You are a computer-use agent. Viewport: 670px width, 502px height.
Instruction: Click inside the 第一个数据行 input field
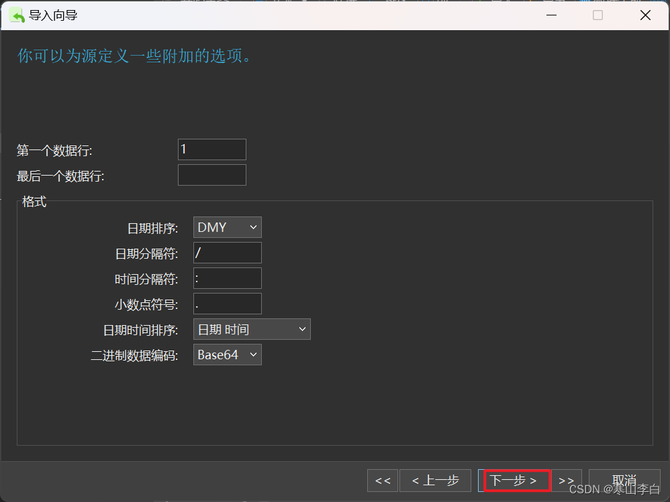(211, 149)
